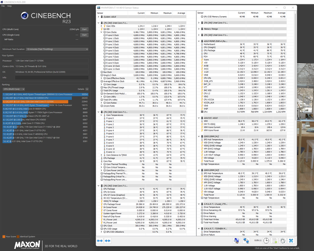Start the CPU (Single Core) test
The width and height of the screenshot is (314, 251).
pyautogui.click(x=84, y=35)
